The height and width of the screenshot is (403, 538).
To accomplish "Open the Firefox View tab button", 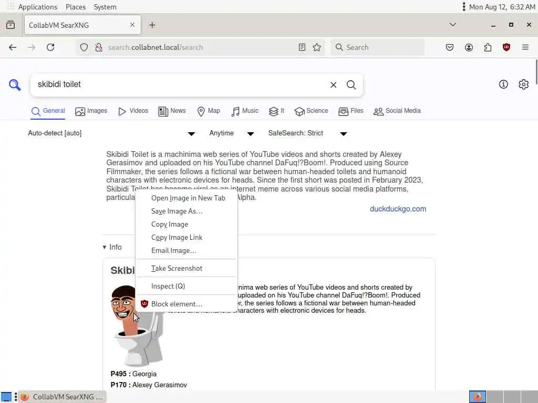I will pos(11,25).
